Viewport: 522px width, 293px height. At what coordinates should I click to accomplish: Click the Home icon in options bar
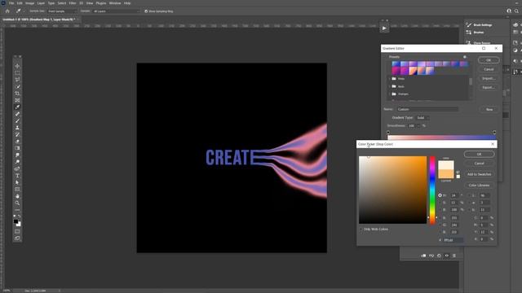pyautogui.click(x=7, y=11)
